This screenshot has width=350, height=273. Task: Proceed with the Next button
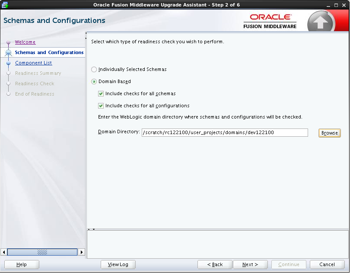pos(250,264)
